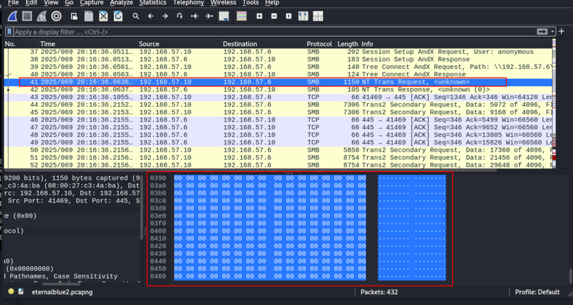Select packet 44 Trans2 Secondary Request
This screenshot has width=573, height=305.
click(278, 105)
